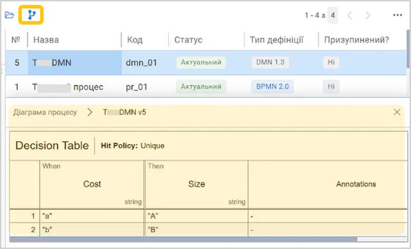The image size is (411, 249).
Task: Click the Тип дефініції column header
Action: [276, 40]
